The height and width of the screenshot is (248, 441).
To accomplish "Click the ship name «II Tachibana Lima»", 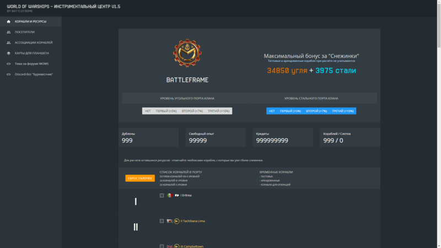I will pos(192,221).
